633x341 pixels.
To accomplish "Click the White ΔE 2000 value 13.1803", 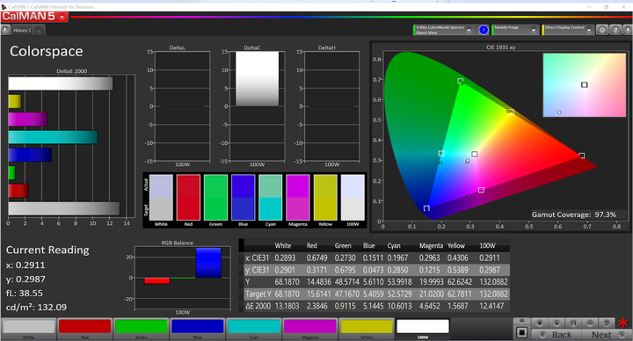I will [x=287, y=306].
